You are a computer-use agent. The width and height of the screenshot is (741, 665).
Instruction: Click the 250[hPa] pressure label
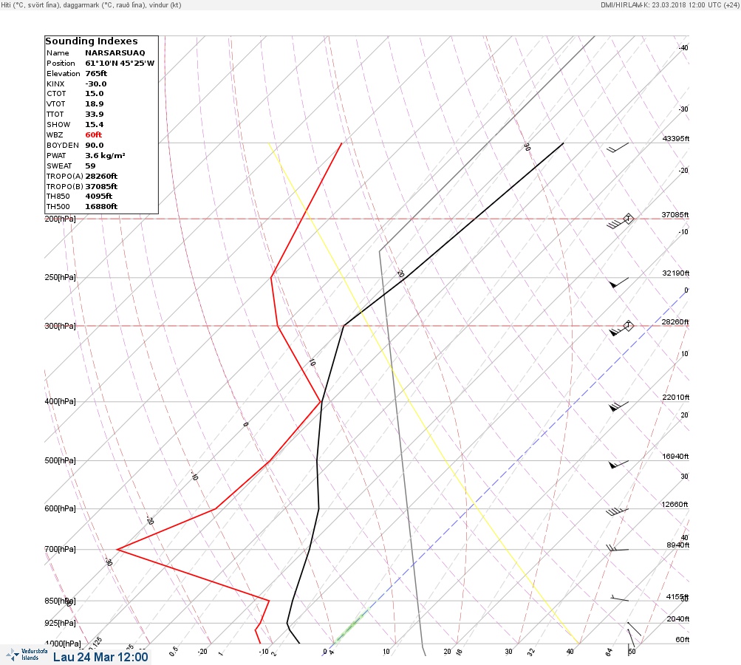[x=60, y=277]
